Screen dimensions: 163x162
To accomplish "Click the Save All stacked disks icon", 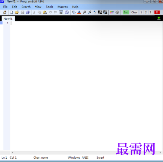I will (x=28, y=13).
